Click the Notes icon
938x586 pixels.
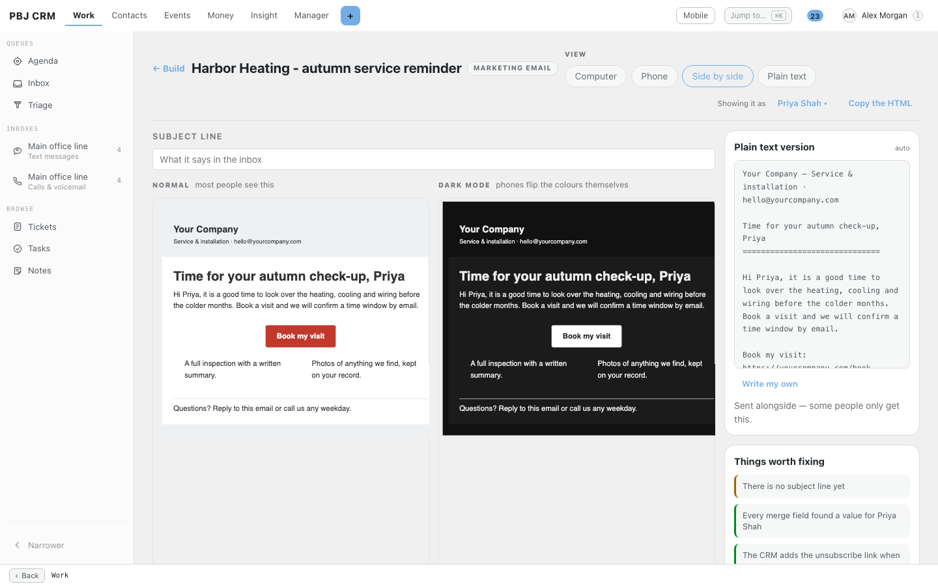click(18, 271)
